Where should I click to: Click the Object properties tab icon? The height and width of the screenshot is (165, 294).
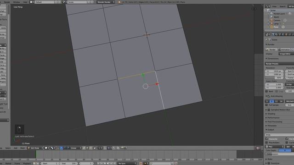[x=287, y=35]
